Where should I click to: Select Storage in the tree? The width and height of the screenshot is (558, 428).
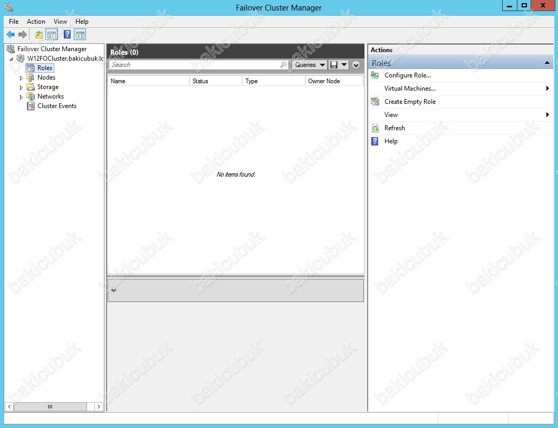pos(48,87)
